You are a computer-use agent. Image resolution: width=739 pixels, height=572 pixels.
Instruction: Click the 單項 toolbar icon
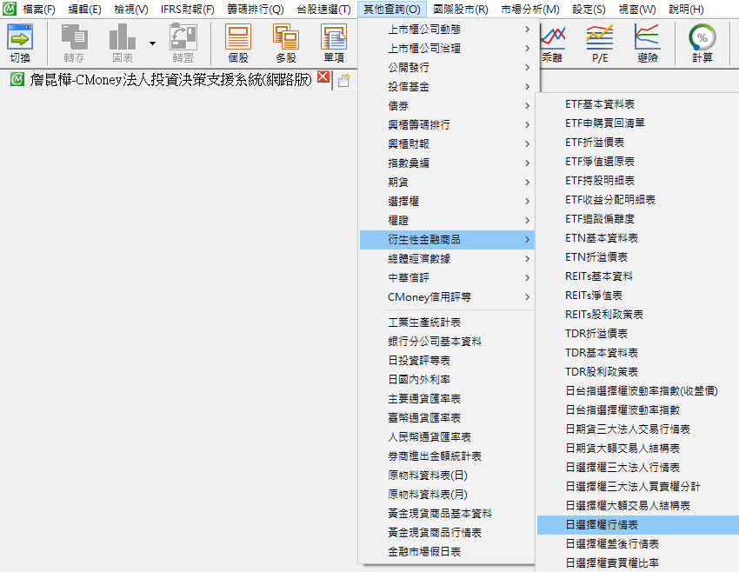(333, 43)
